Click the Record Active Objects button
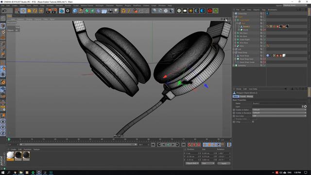This screenshot has height=175, width=311. pos(190,145)
